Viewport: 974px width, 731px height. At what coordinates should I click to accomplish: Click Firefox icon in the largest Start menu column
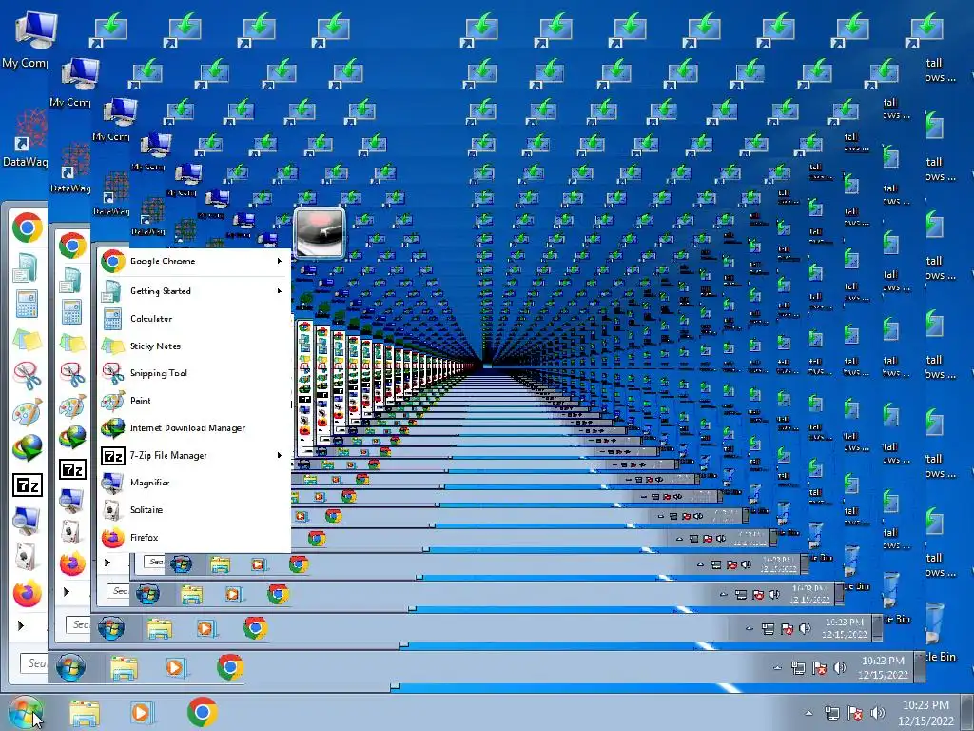27,593
